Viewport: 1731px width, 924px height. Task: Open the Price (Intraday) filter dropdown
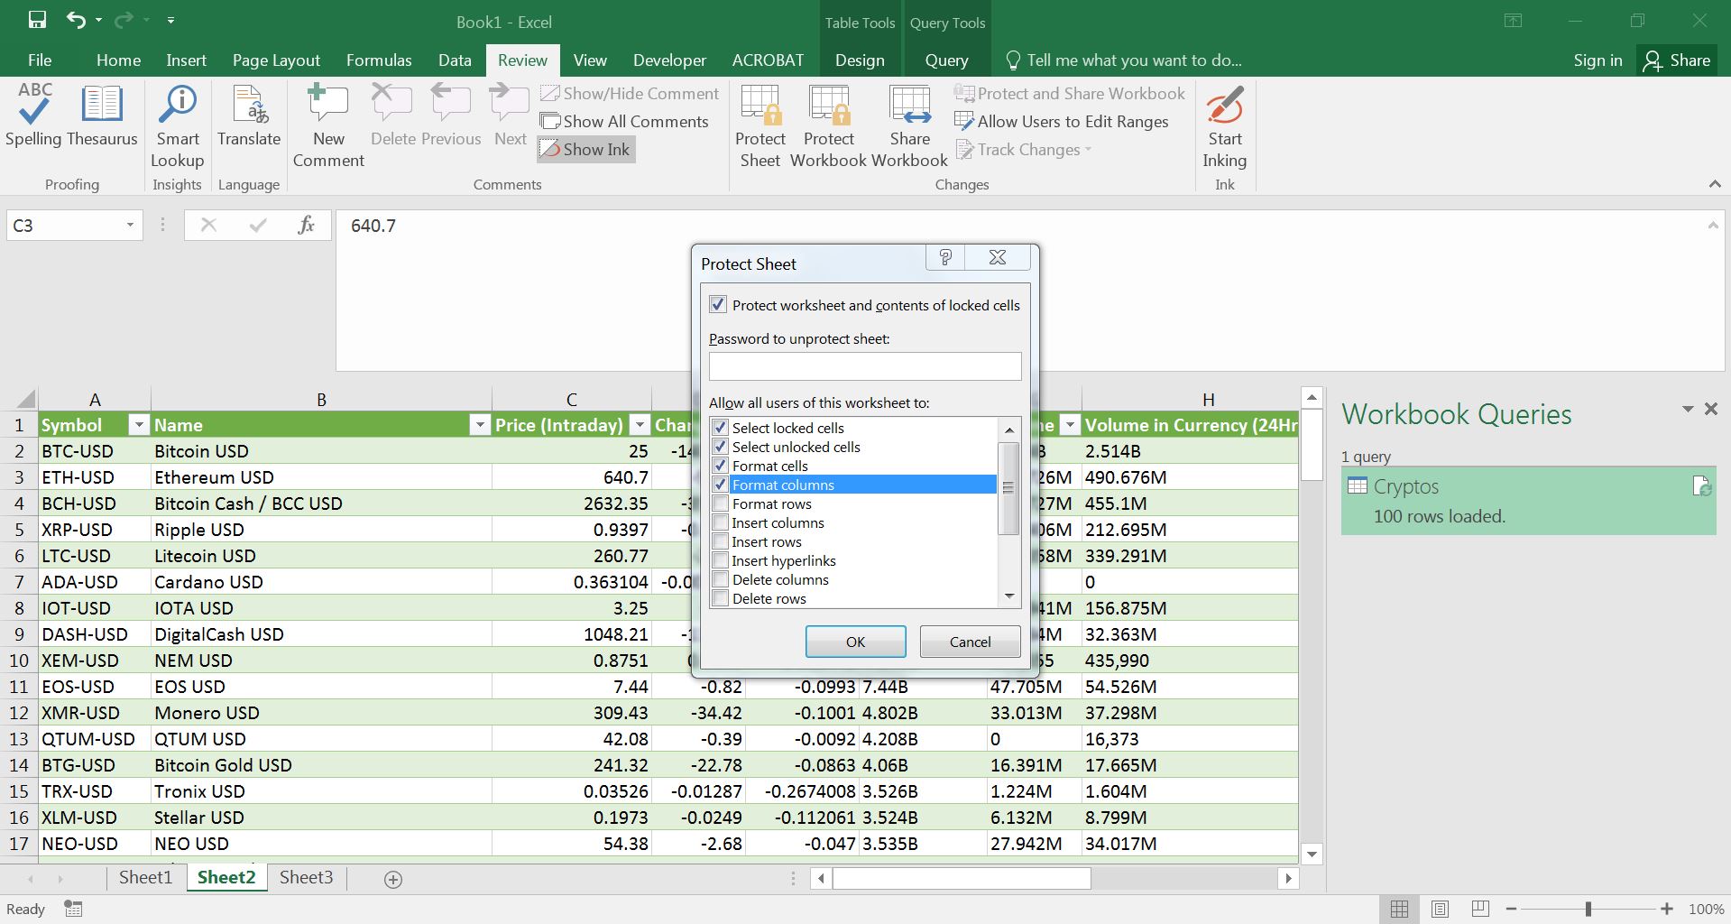(639, 425)
